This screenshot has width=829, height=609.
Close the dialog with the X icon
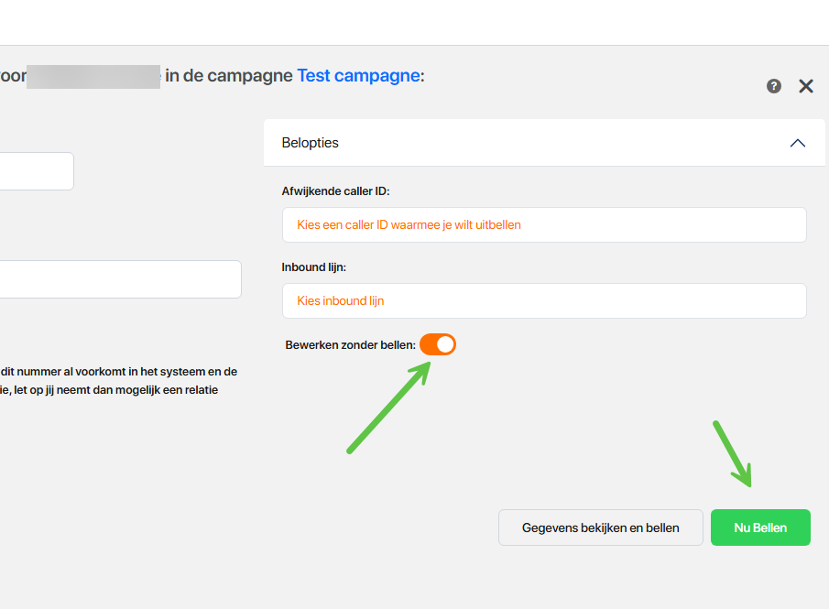(x=806, y=86)
